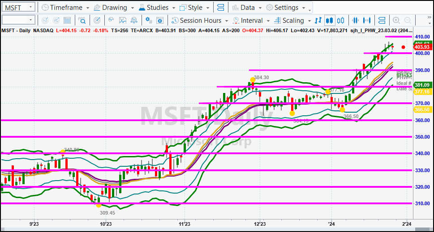
Task: Click the gears with hash icon
Action: pyautogui.click(x=149, y=20)
